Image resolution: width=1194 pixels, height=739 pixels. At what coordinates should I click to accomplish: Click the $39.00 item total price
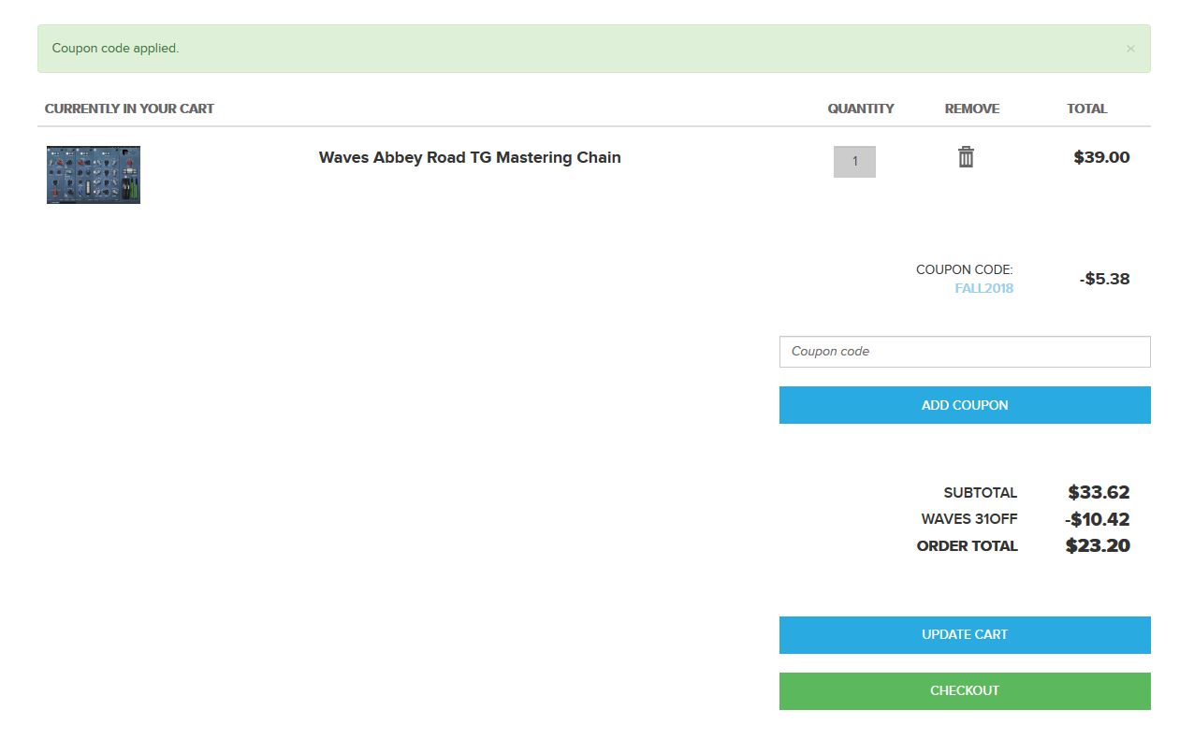1101,157
